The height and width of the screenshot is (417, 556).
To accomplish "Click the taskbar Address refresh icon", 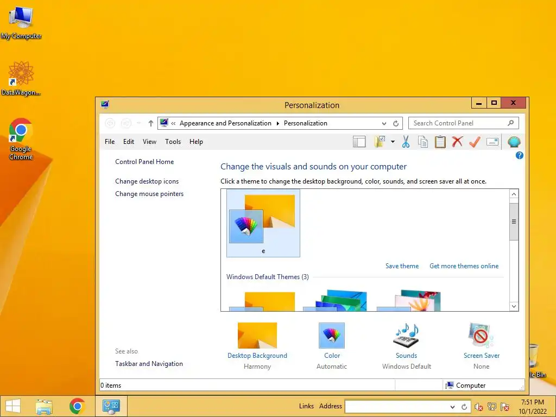I will [x=464, y=407].
